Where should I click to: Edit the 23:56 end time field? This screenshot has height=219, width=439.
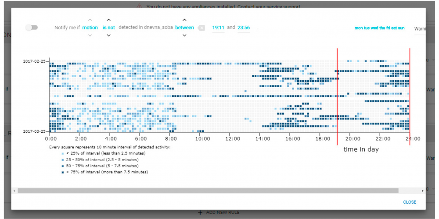pyautogui.click(x=244, y=28)
